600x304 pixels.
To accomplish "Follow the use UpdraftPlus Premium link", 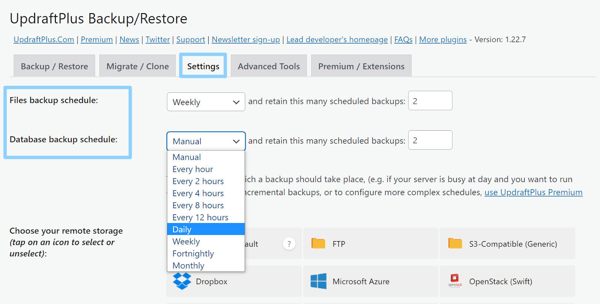I will coord(533,193).
